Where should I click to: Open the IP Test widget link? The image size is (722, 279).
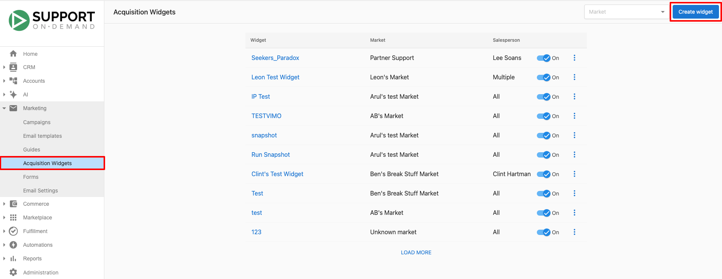(x=261, y=96)
